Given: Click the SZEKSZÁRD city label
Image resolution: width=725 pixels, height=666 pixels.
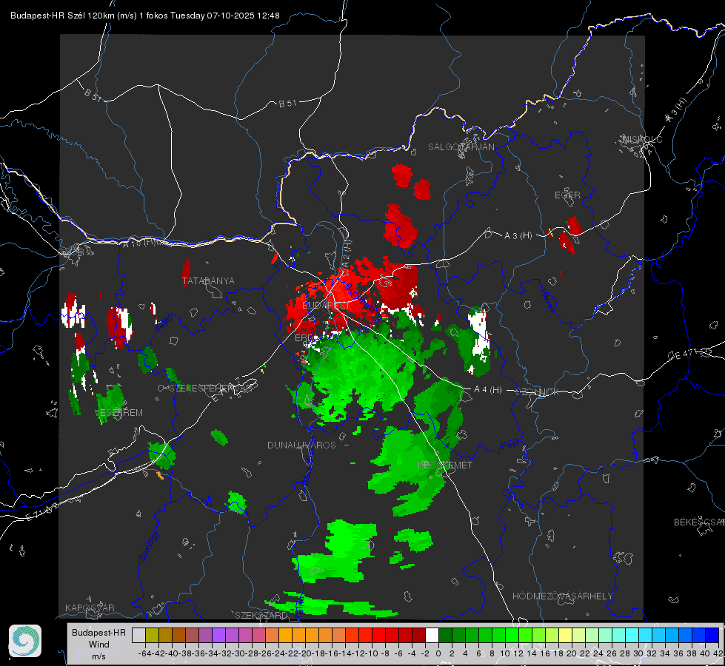Looking at the screenshot, I should 261,615.
